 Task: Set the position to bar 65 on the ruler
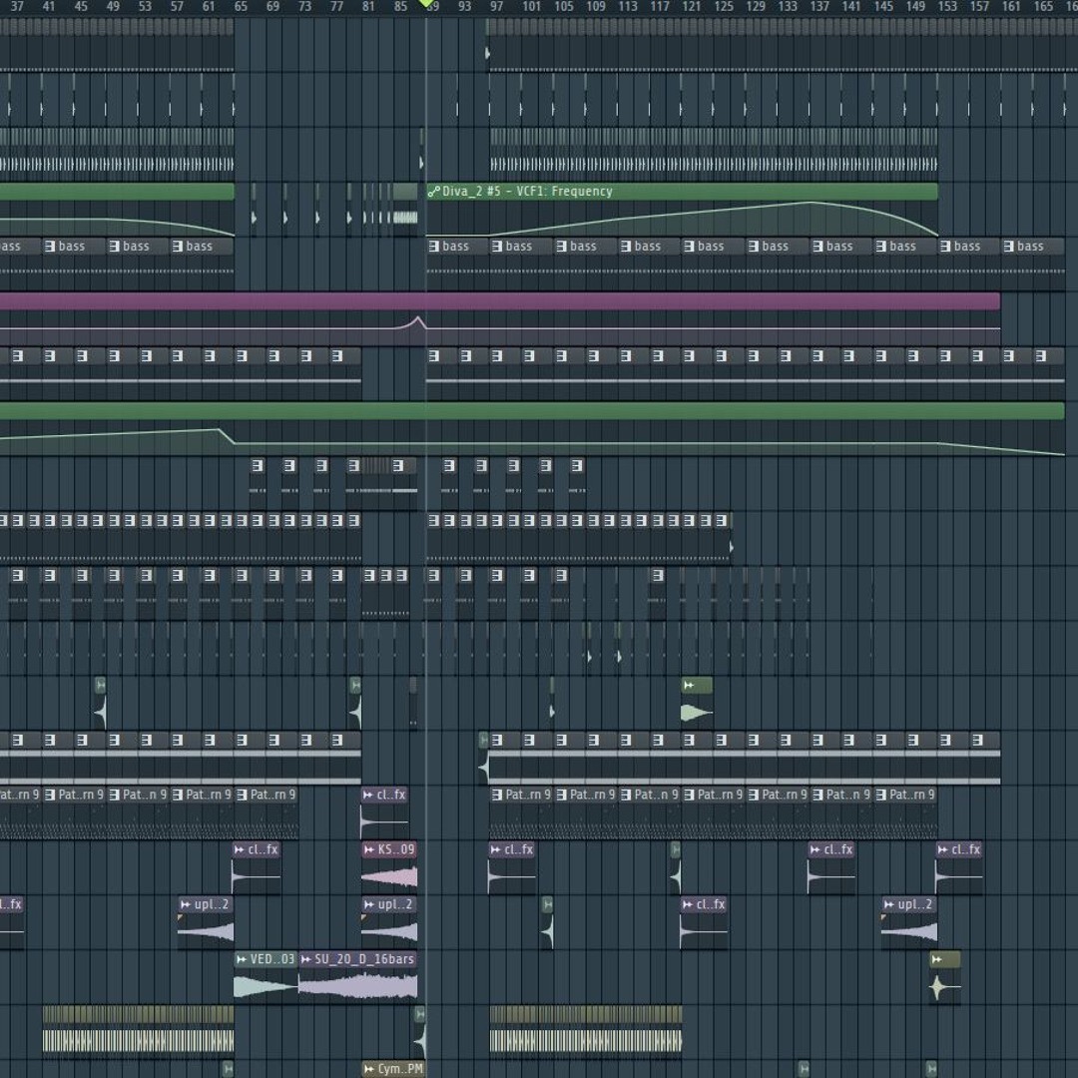pos(241,7)
